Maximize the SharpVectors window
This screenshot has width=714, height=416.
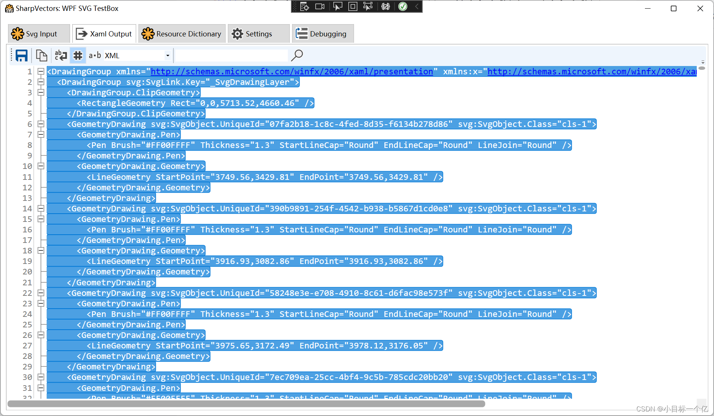coord(674,8)
